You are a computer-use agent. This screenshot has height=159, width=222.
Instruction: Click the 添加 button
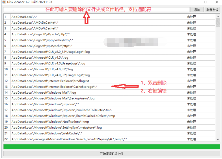197,10
